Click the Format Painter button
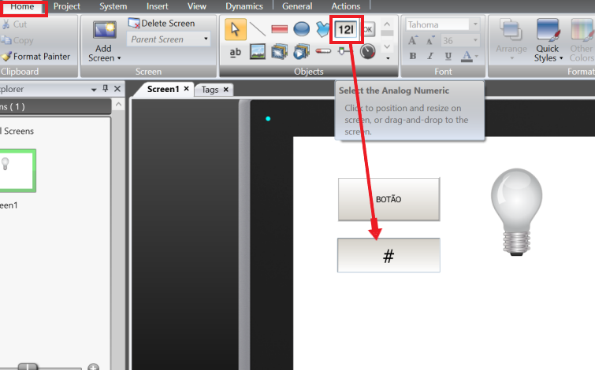This screenshot has width=595, height=370. click(x=36, y=57)
